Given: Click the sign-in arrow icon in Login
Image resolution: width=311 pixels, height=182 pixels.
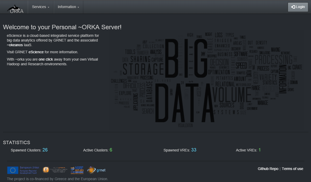Looking at the screenshot, I should point(293,7).
